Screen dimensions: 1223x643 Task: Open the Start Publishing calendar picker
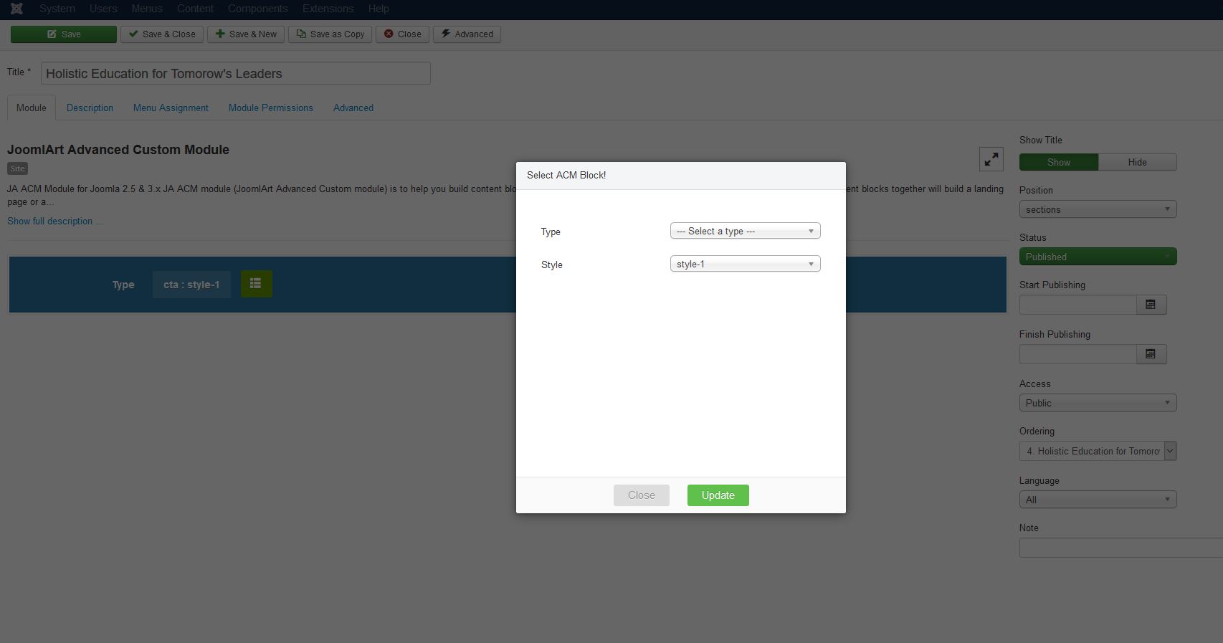coord(1151,305)
